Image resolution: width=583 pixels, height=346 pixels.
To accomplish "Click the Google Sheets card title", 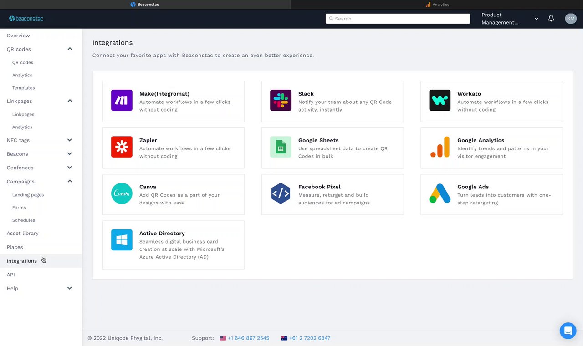I will 318,140.
